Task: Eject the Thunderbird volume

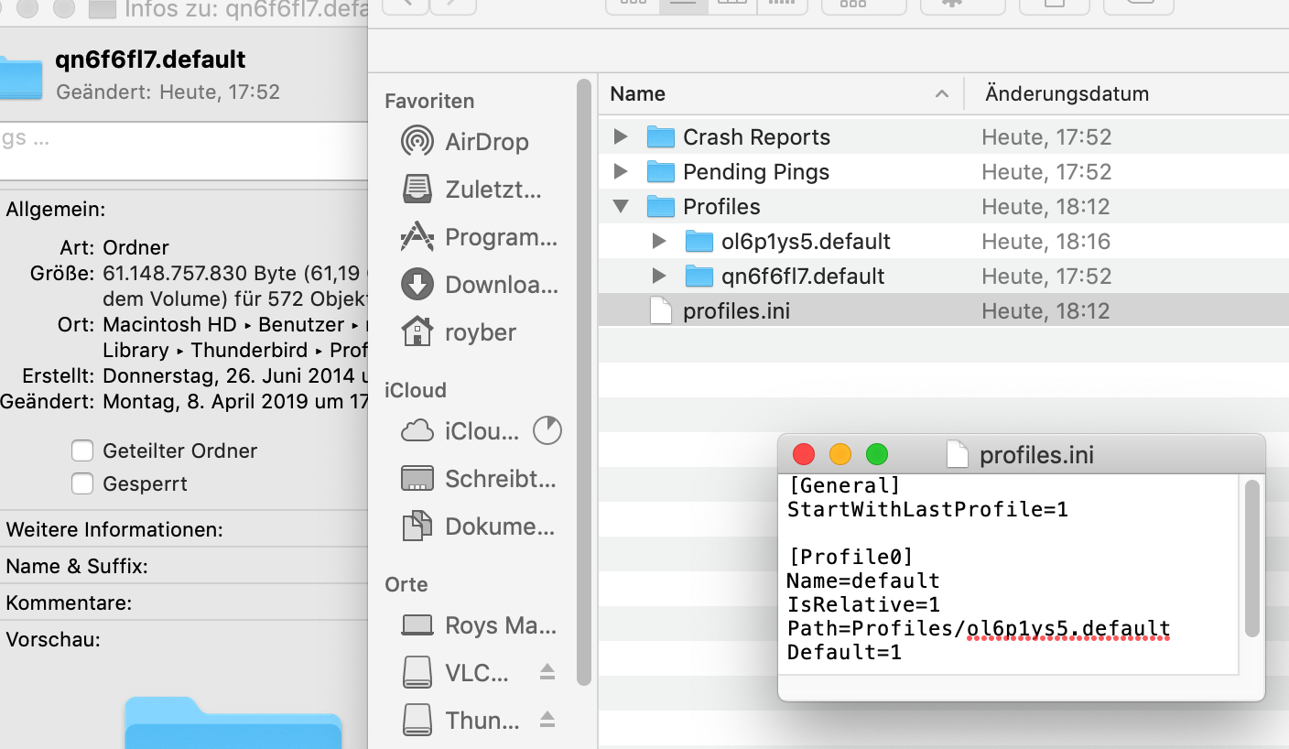Action: pyautogui.click(x=547, y=720)
